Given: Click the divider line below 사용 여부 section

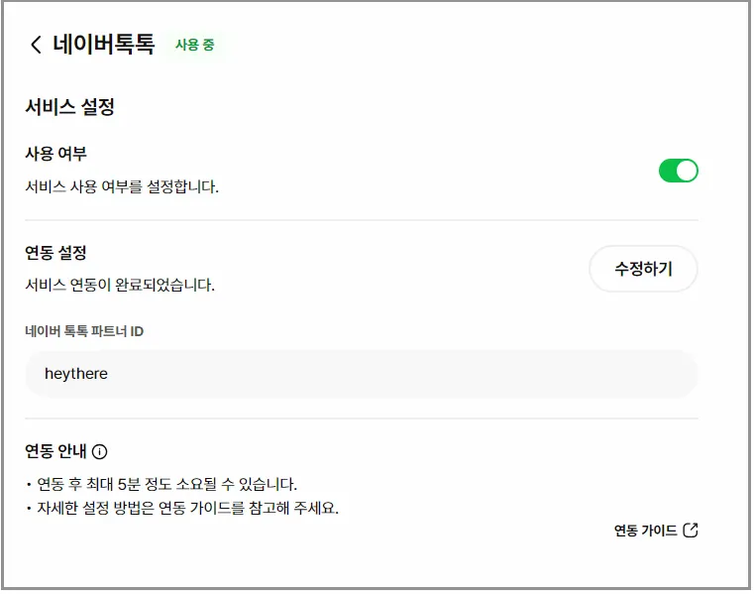Looking at the screenshot, I should click(x=361, y=220).
